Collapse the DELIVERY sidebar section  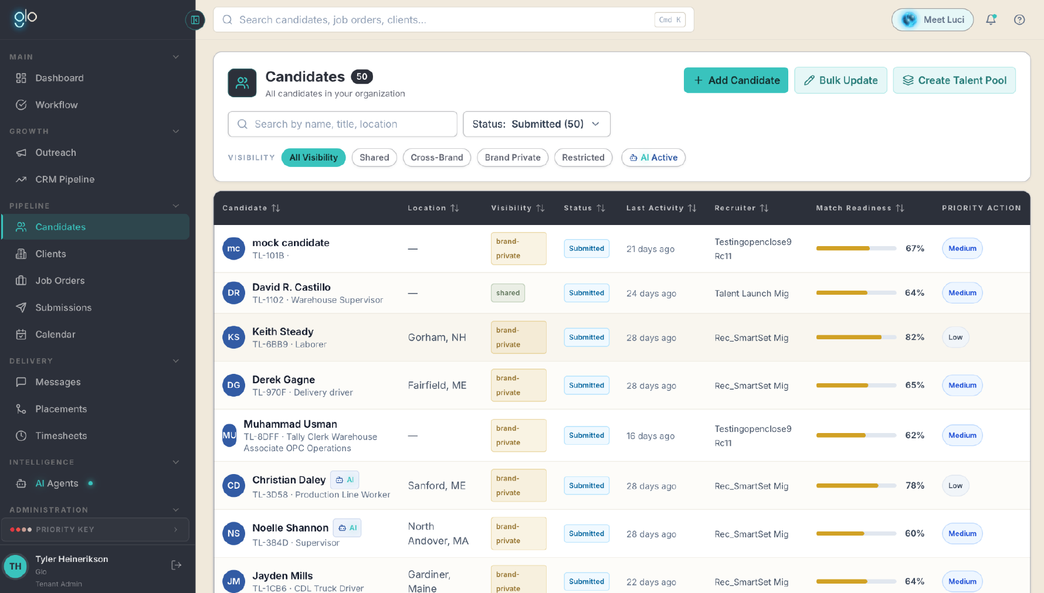pyautogui.click(x=175, y=361)
